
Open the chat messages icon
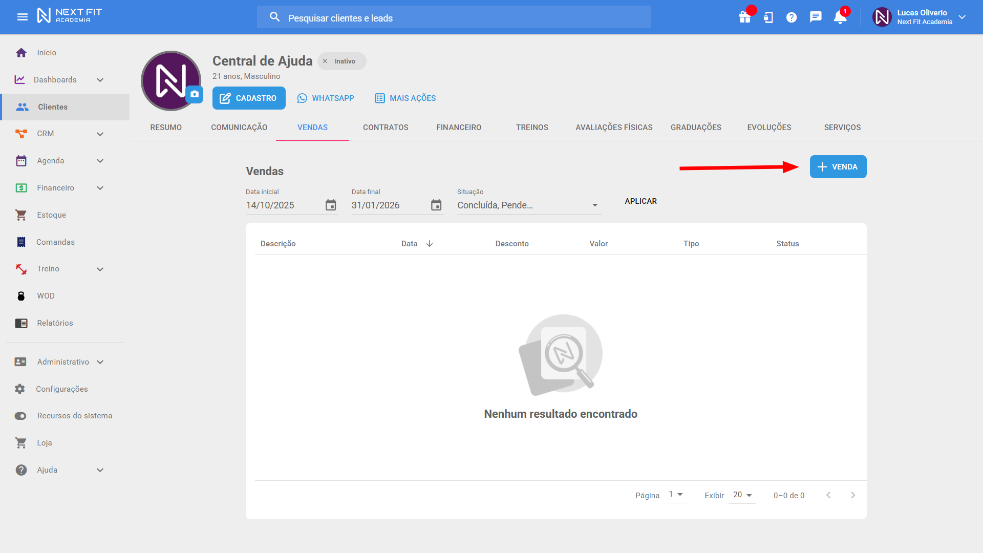[x=816, y=17]
